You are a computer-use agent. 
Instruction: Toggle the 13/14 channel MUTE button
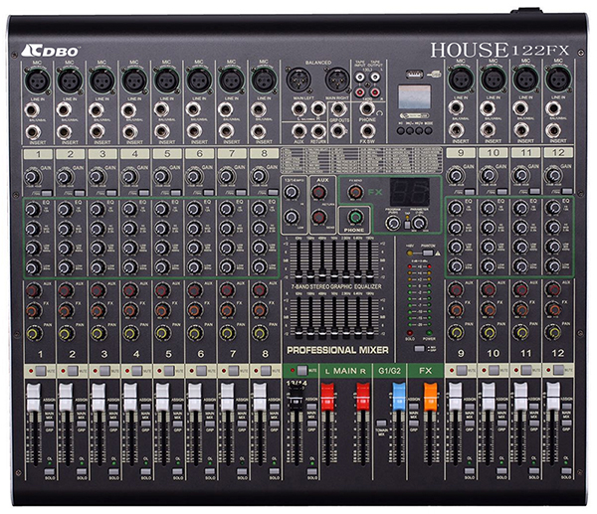point(301,370)
